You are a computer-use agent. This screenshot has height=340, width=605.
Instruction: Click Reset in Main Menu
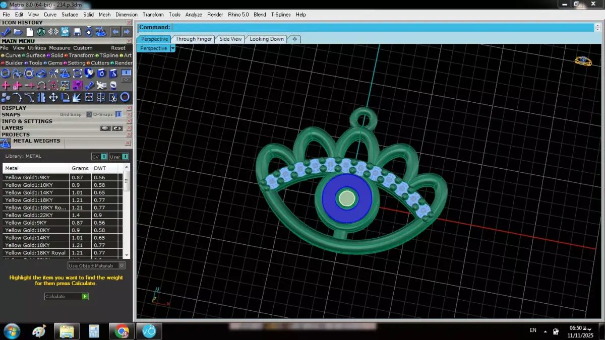pos(118,48)
